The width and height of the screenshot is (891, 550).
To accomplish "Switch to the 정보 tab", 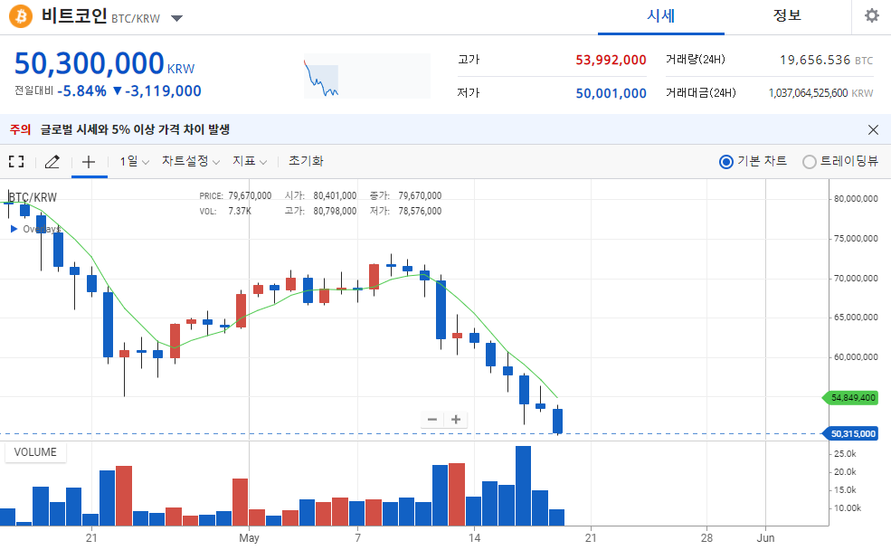I will [x=787, y=16].
